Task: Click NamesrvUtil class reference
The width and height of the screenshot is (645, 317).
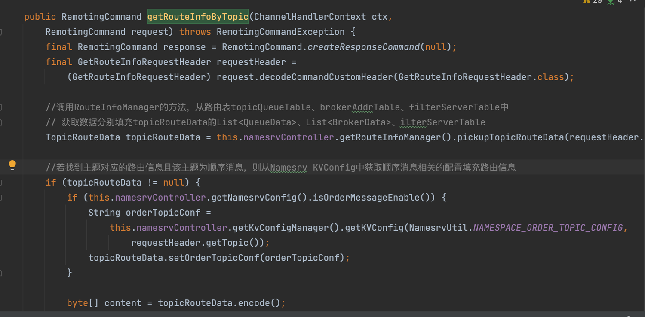Action: coord(439,227)
